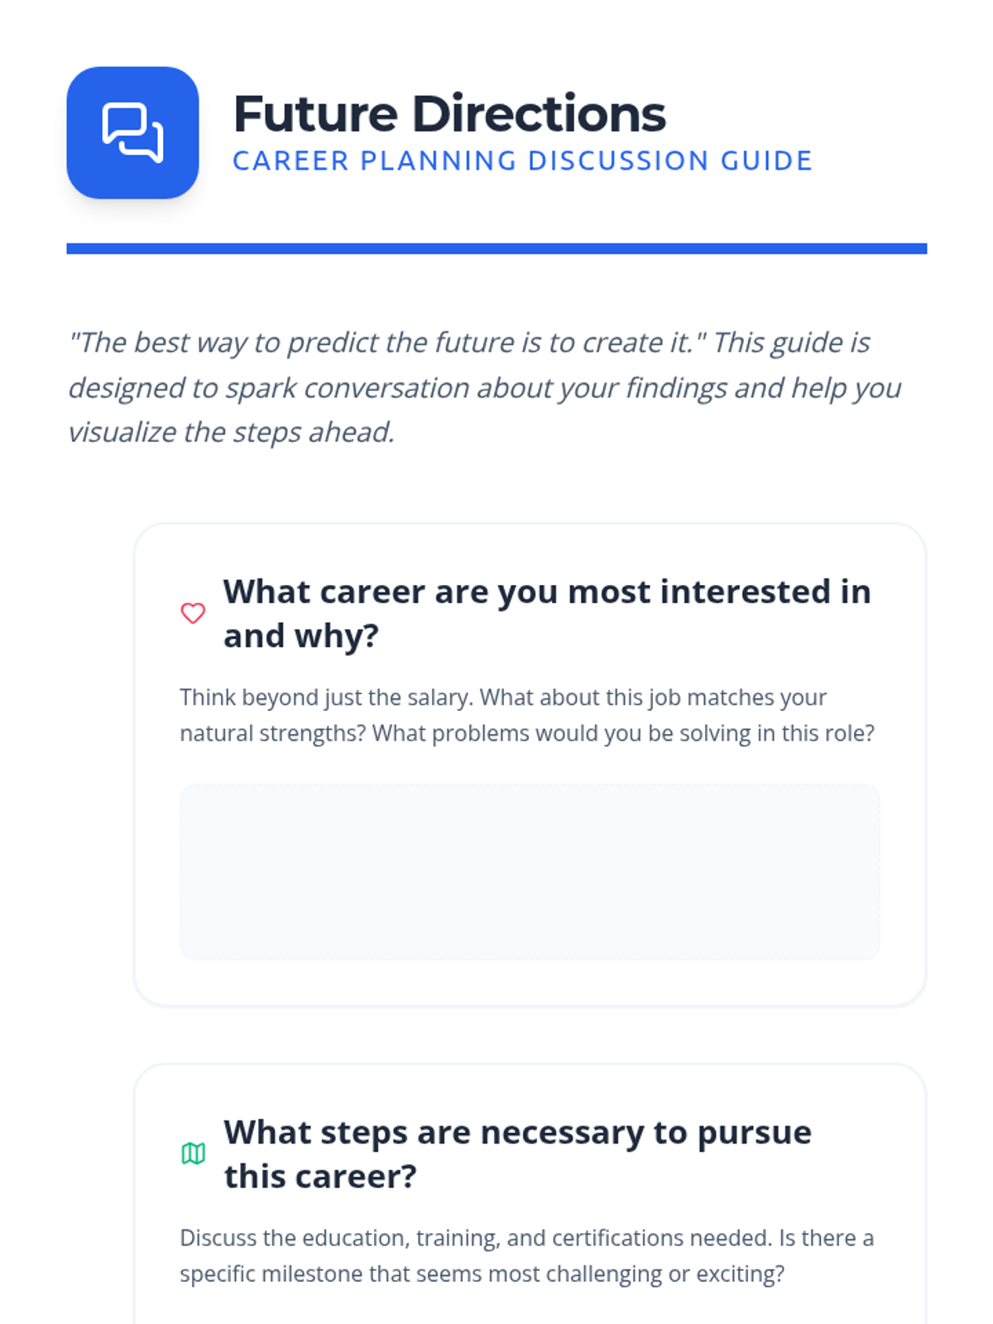993x1324 pixels.
Task: Select the "What steps are necessary to pursue" heading
Action: (517, 1133)
